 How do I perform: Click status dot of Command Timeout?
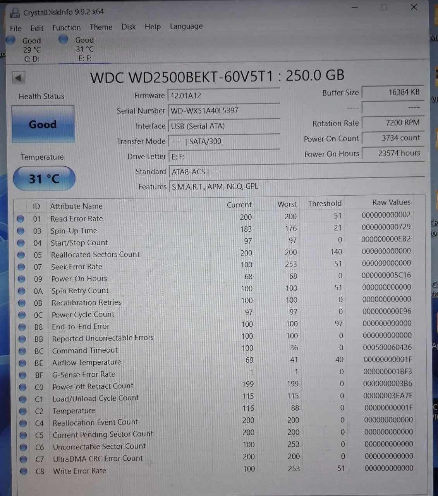click(x=22, y=351)
